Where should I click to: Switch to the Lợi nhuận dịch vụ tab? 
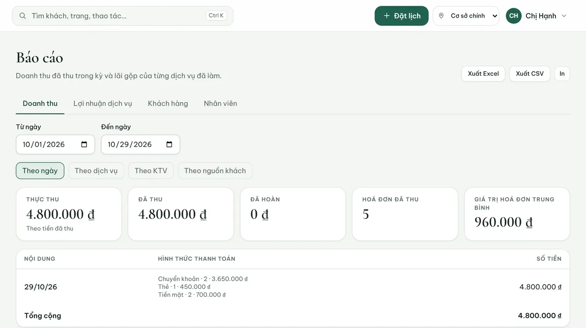pyautogui.click(x=103, y=103)
